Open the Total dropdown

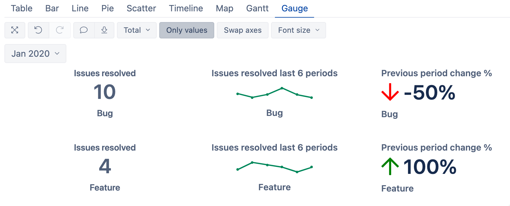click(x=137, y=30)
